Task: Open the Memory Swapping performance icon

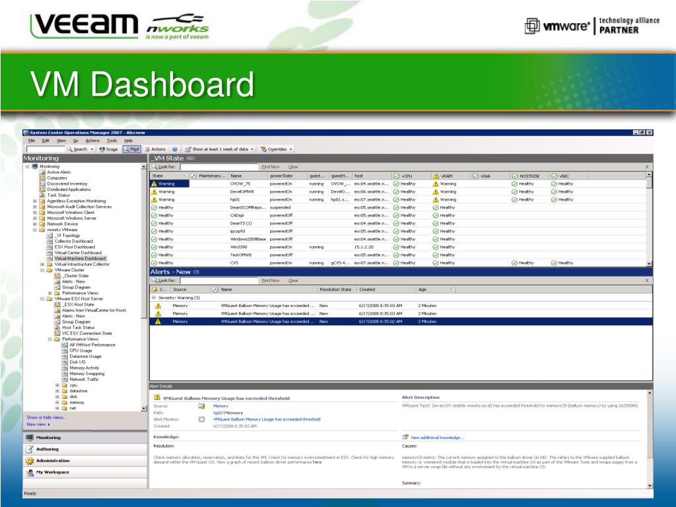Action: coord(65,374)
